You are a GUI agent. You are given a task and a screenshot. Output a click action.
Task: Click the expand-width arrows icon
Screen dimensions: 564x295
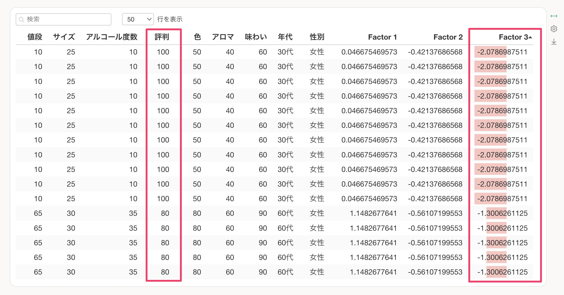click(554, 16)
